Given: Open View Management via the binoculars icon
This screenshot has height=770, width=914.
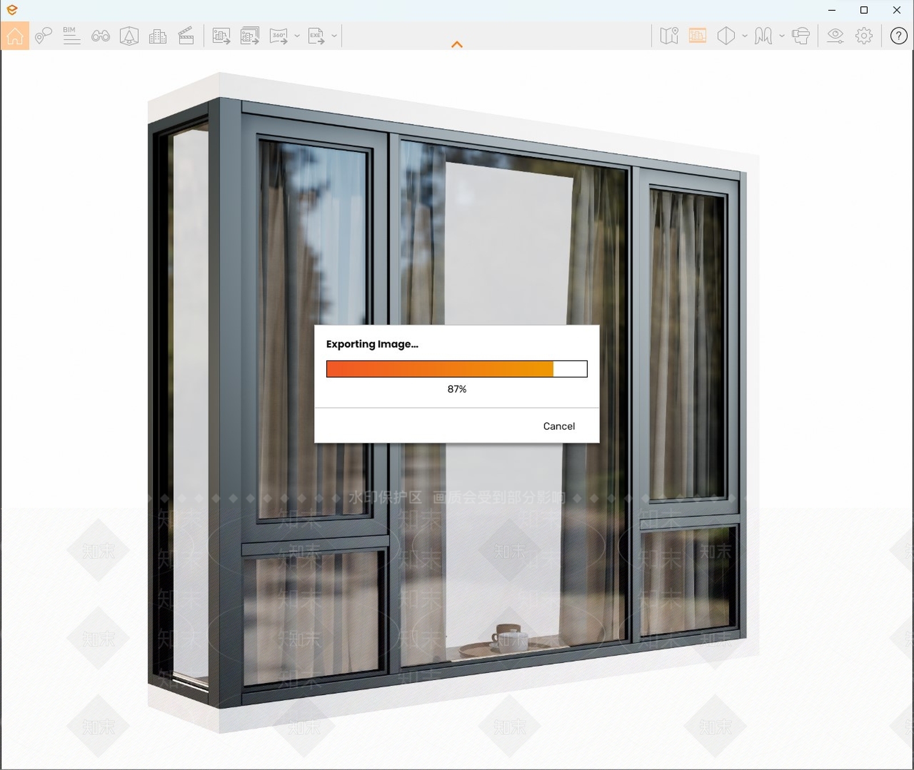Looking at the screenshot, I should 101,36.
